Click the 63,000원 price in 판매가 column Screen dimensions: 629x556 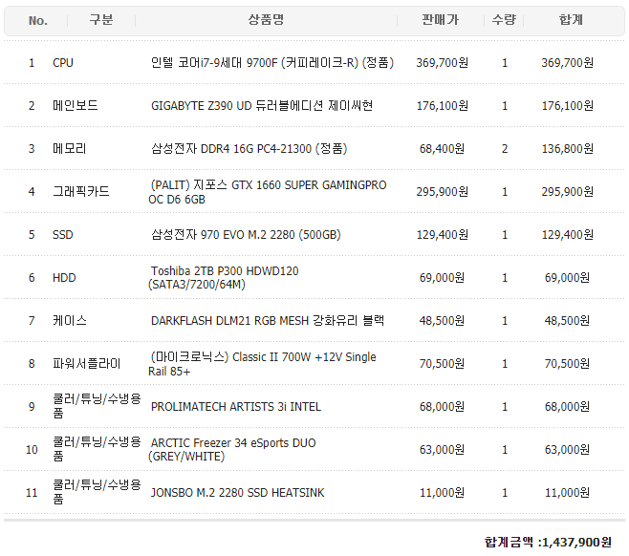click(x=442, y=449)
